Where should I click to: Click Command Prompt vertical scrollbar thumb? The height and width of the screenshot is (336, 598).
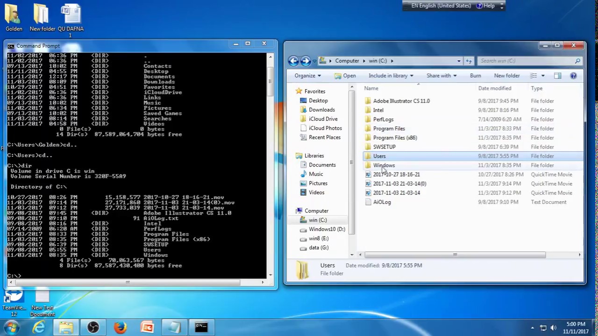click(270, 81)
